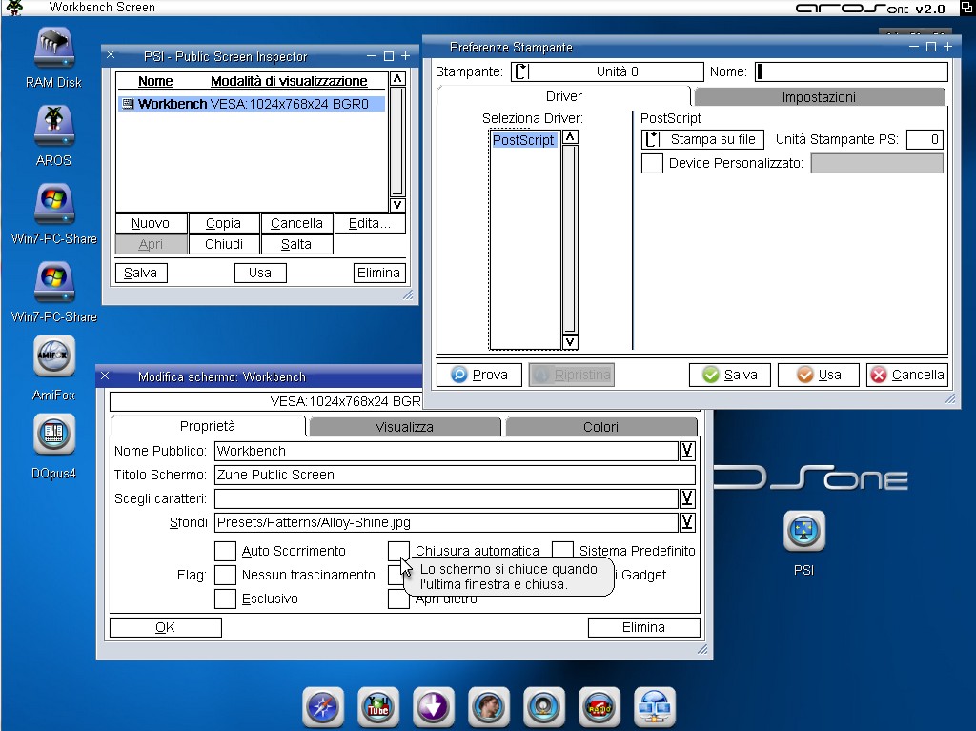This screenshot has width=976, height=731.
Task: Open the Radio app from the dock
Action: tap(600, 707)
